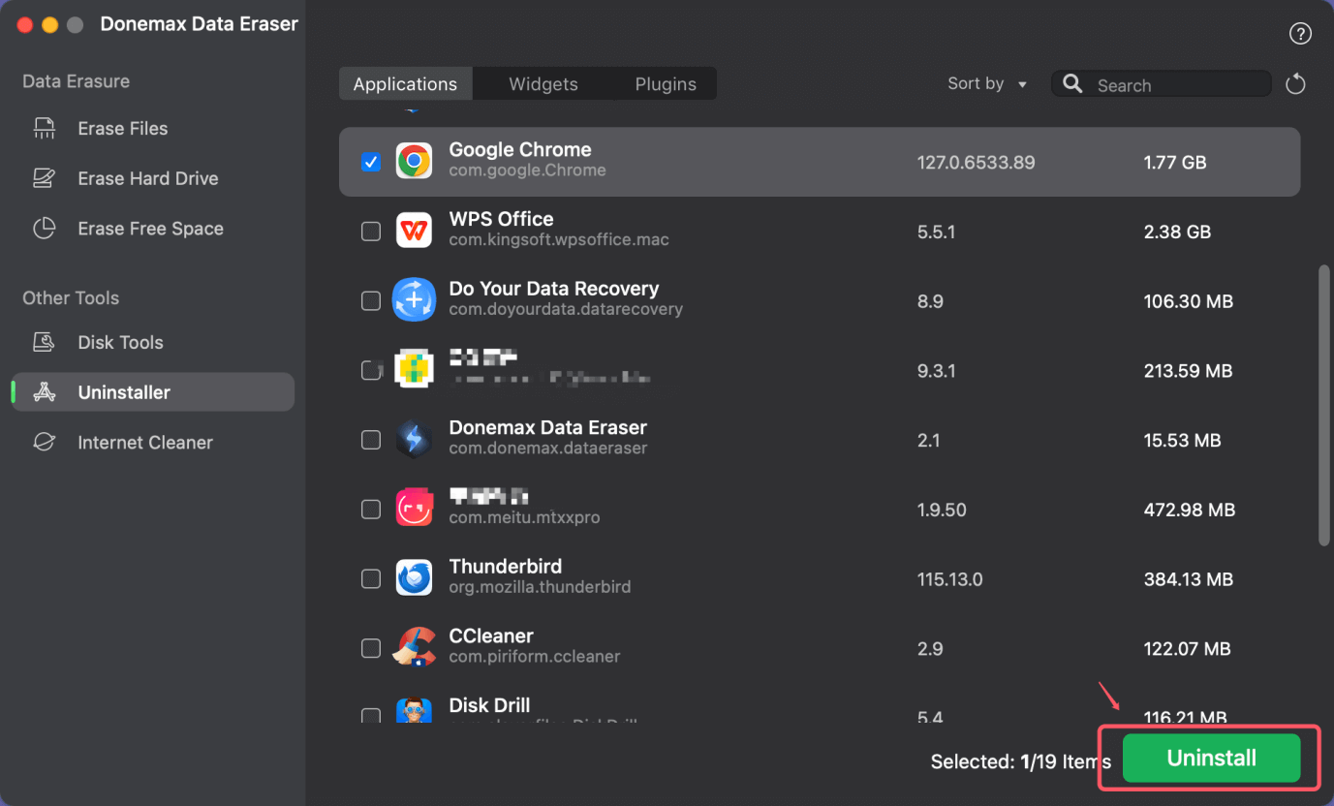Click the Google Chrome app icon
The image size is (1334, 806).
[415, 162]
